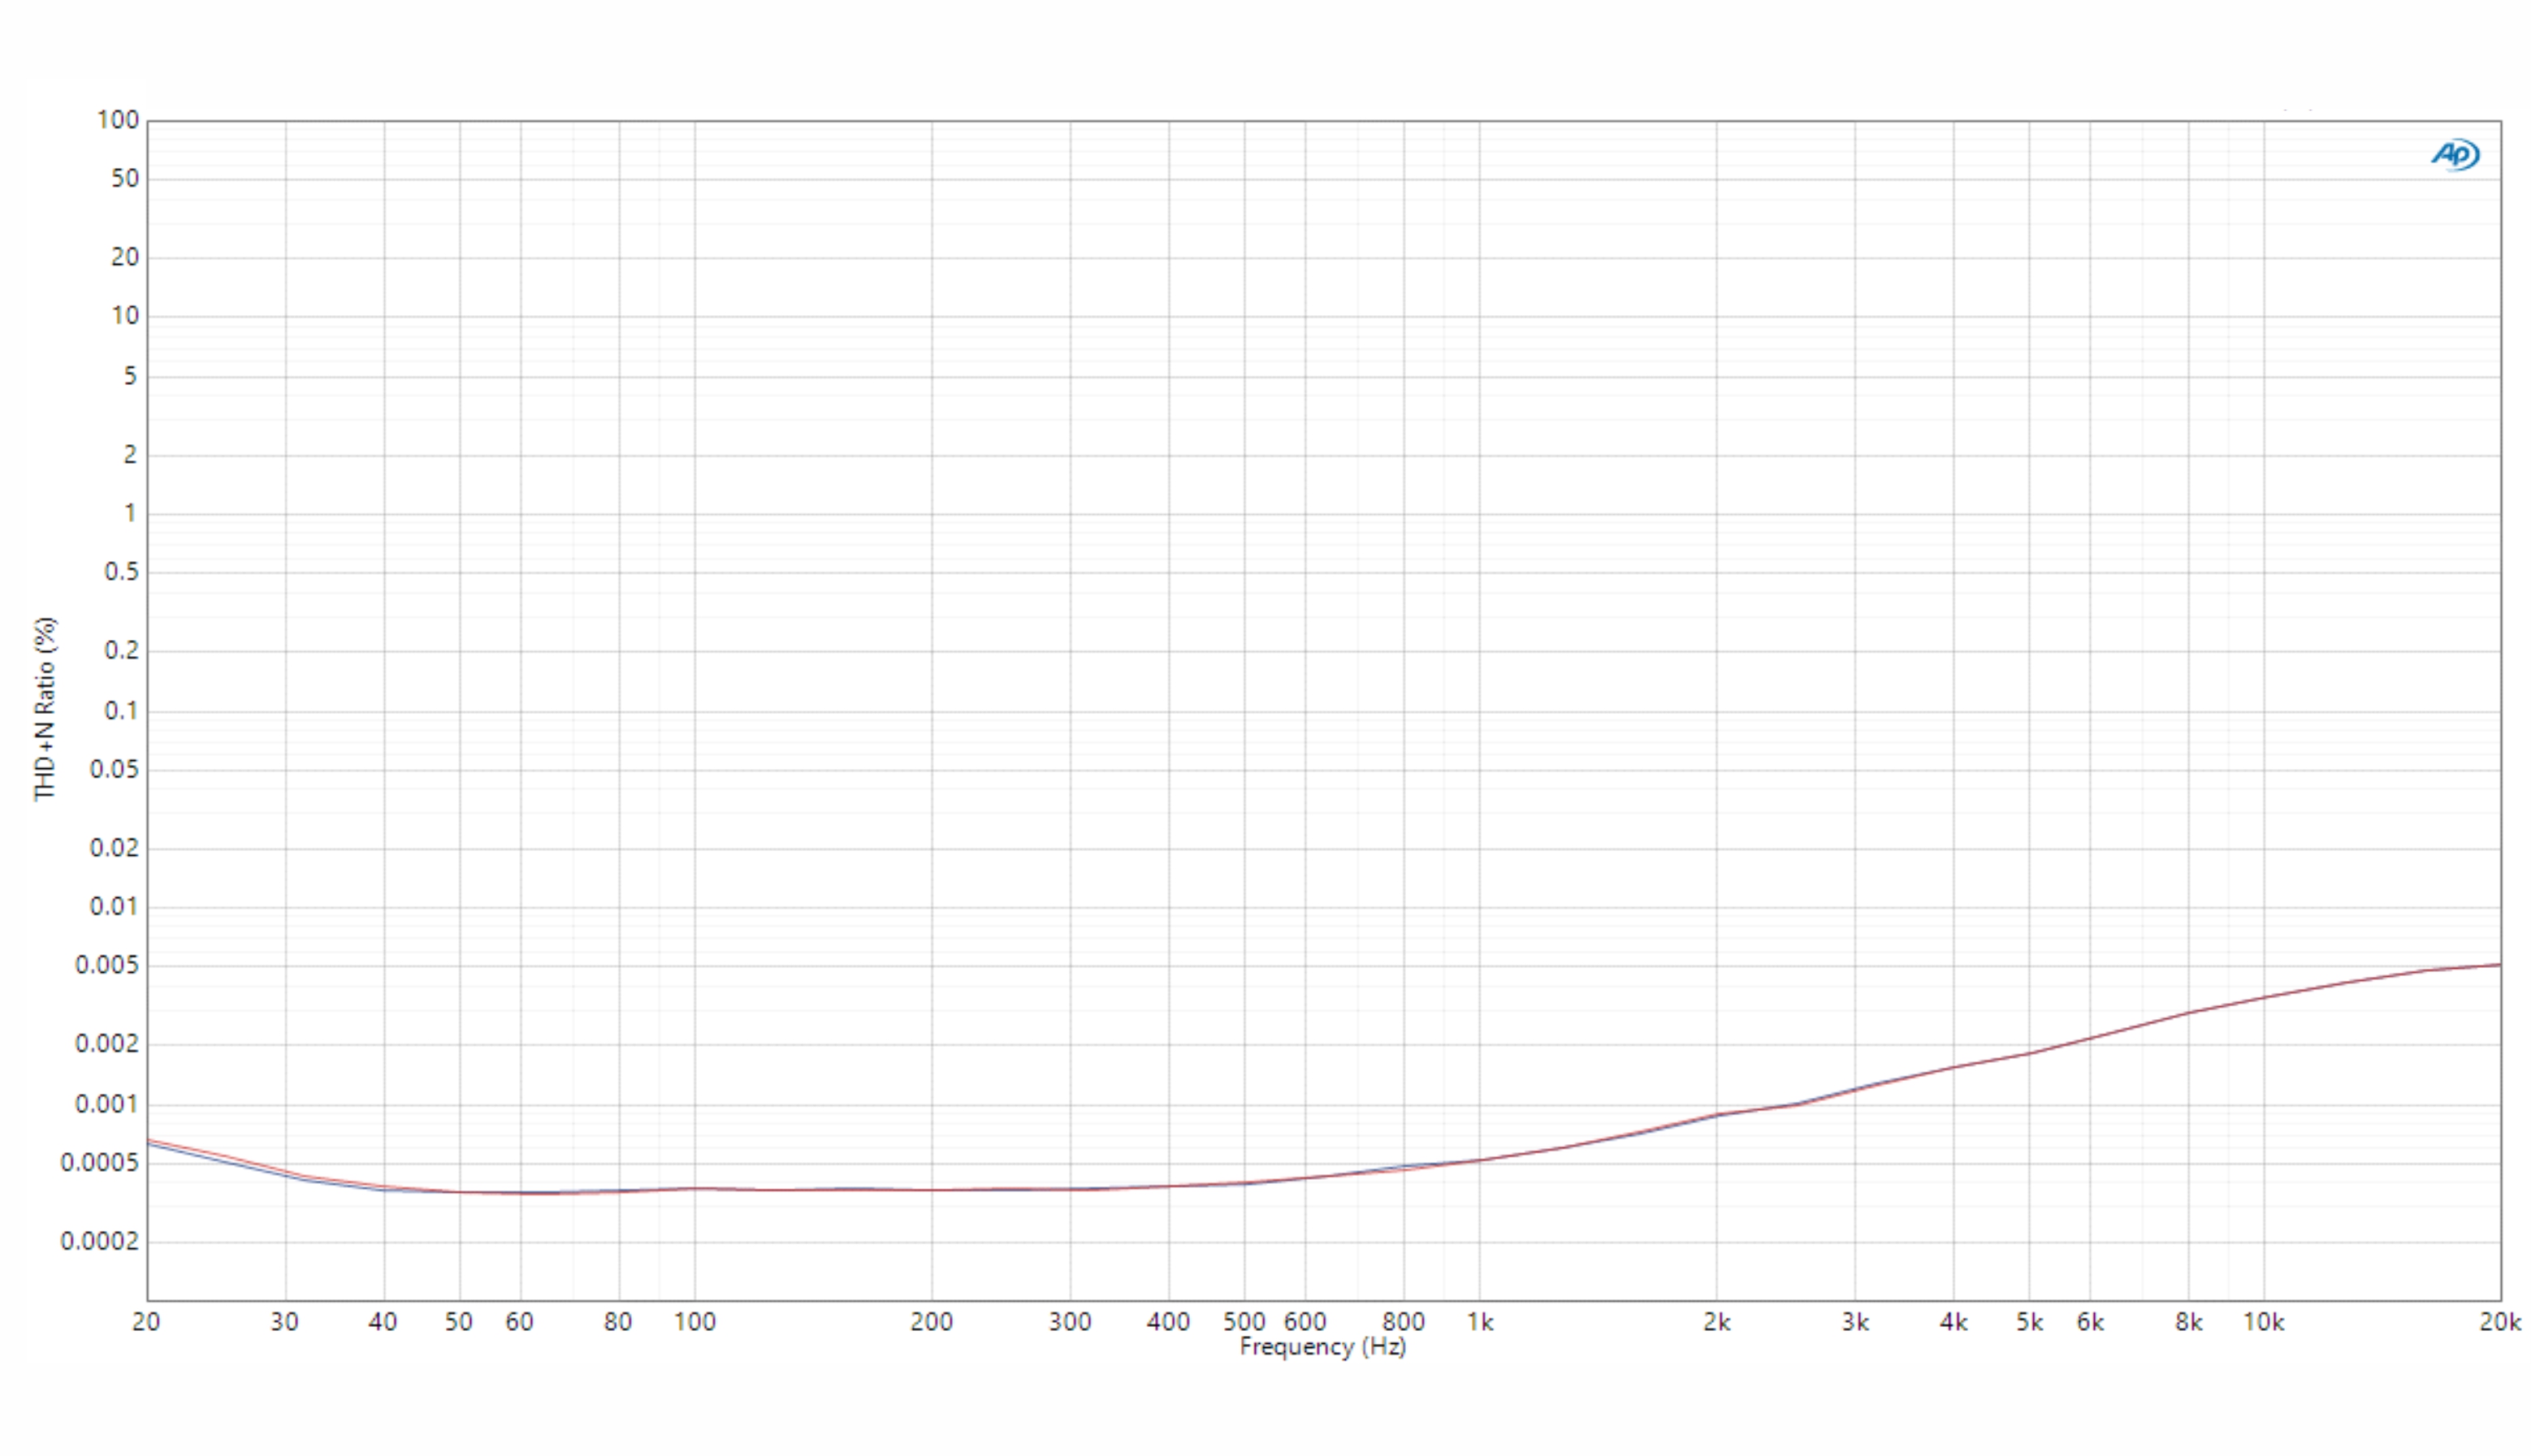Viewport: 2531px width, 1456px height.
Task: Pick the '10k' frequency axis label
Action: pyautogui.click(x=2264, y=1322)
